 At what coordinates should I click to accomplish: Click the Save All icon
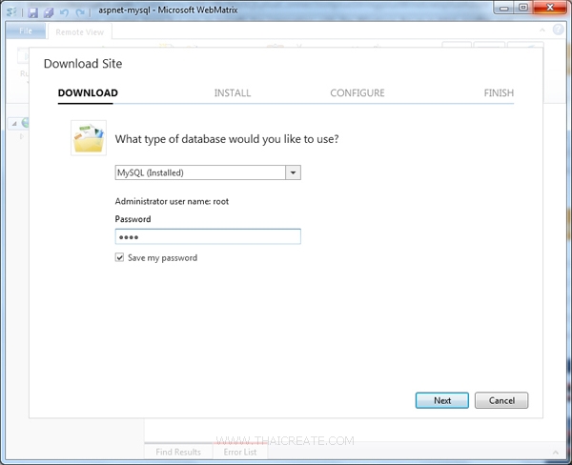pyautogui.click(x=49, y=12)
